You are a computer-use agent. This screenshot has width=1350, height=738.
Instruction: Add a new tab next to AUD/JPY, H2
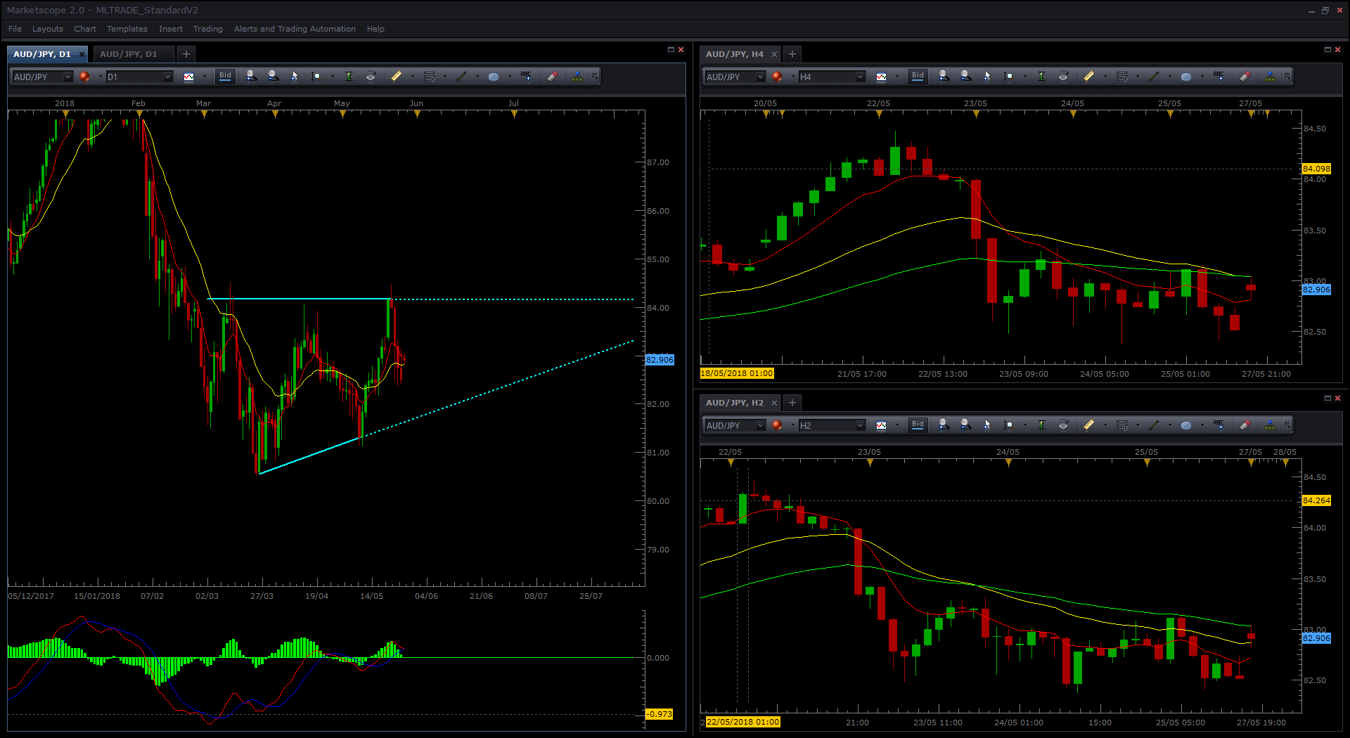coord(792,403)
